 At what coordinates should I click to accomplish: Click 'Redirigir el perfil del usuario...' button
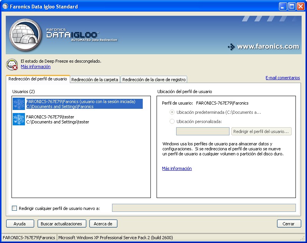click(x=261, y=131)
